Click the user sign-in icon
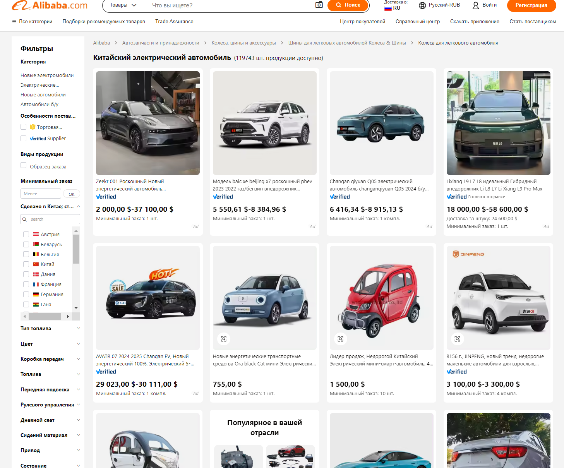This screenshot has width=564, height=468. (x=476, y=5)
